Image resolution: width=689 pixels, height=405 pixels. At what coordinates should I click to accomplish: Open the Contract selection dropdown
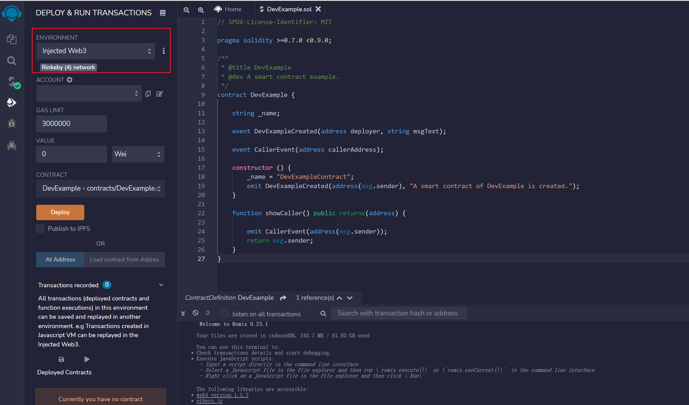(x=101, y=188)
